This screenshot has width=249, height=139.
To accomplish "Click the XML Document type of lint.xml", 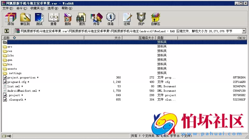I will click(x=167, y=86).
